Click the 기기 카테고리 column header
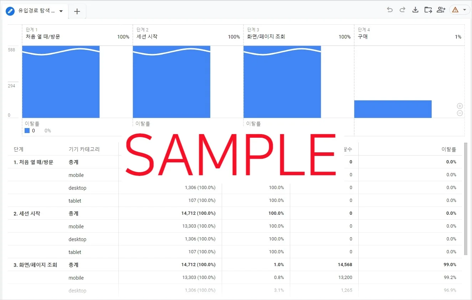Viewport: 472px width, 300px height. 84,149
